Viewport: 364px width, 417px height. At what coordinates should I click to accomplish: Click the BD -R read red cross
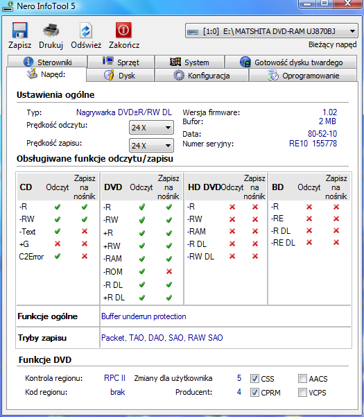[x=309, y=207]
